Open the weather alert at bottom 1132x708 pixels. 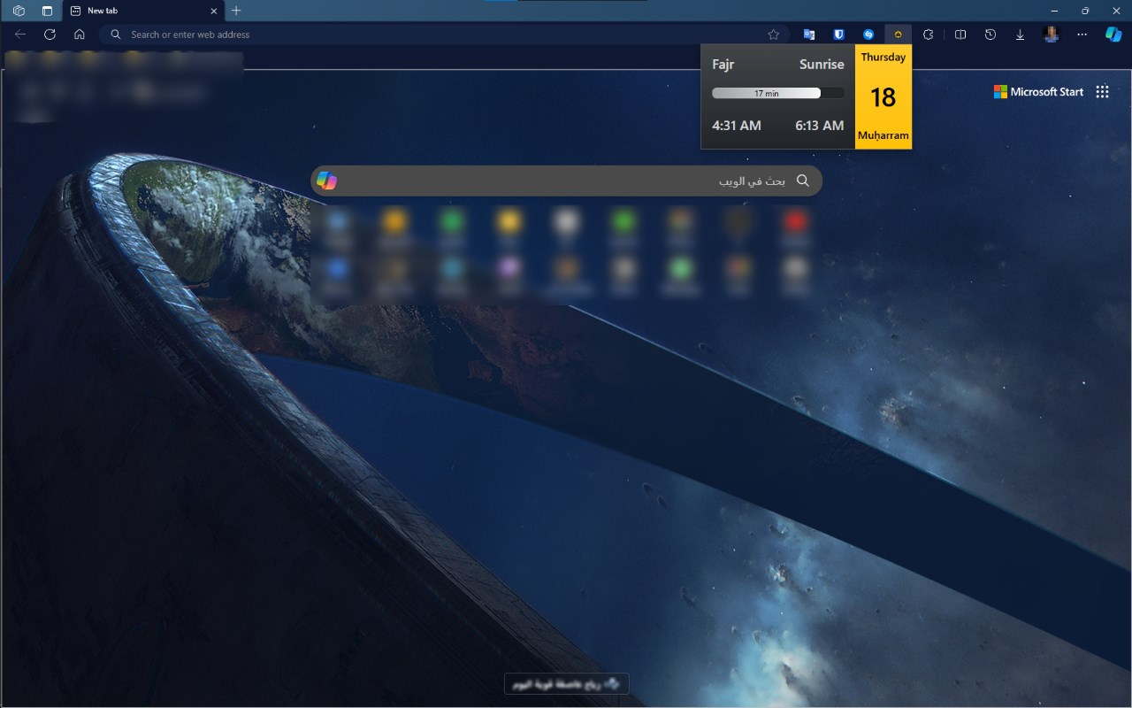(x=567, y=683)
